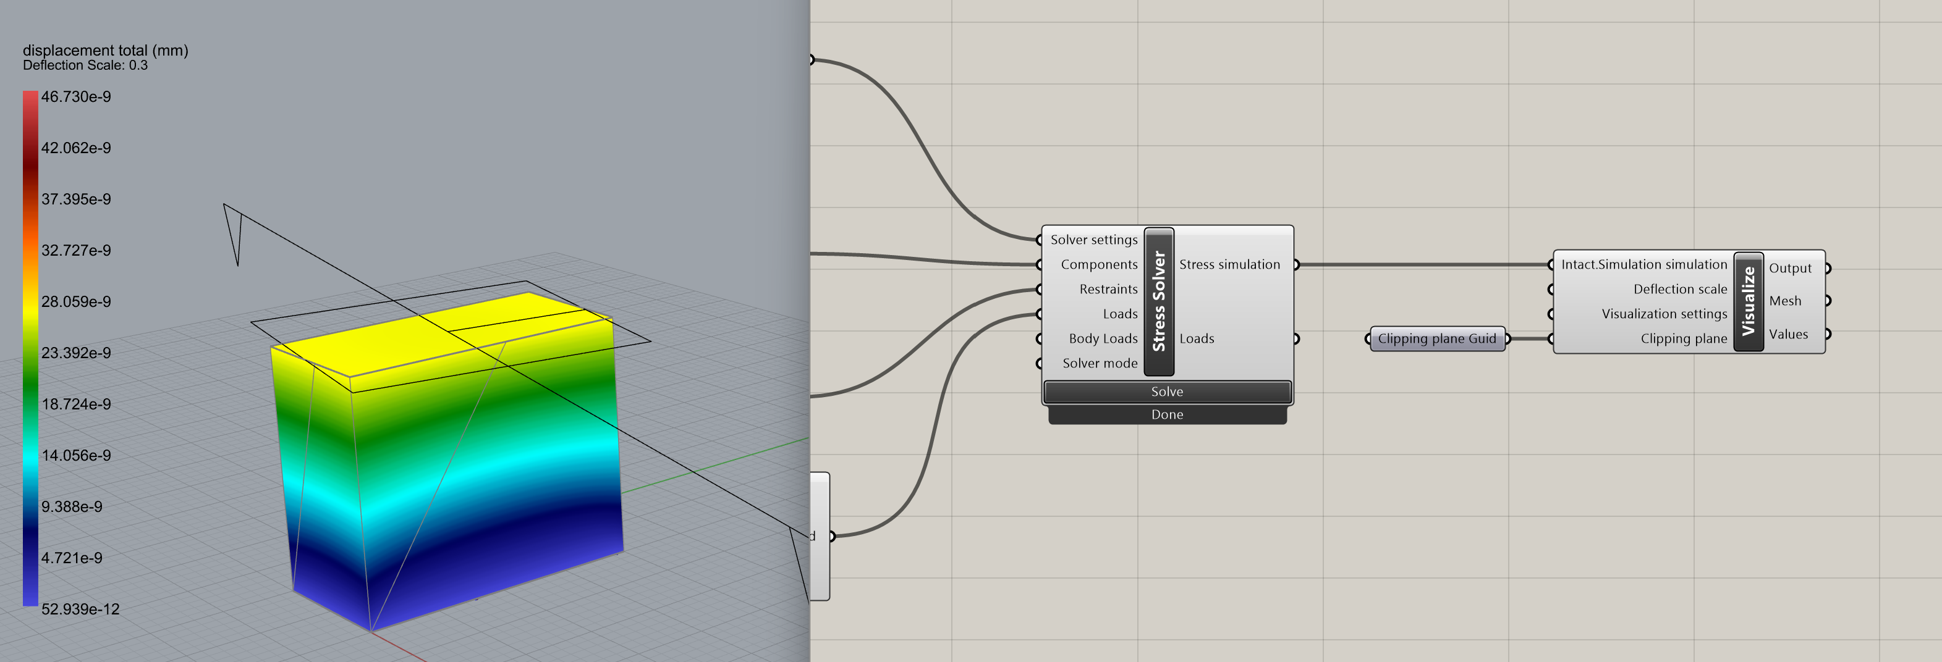Click the Deflection scale input grip
Image resolution: width=1942 pixels, height=662 pixels.
tap(1550, 288)
